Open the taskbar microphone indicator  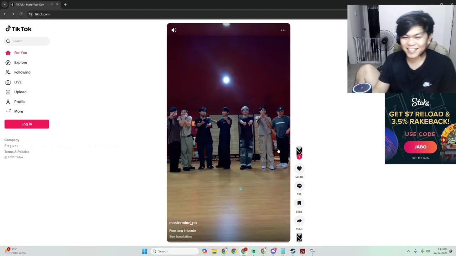[x=415, y=251]
